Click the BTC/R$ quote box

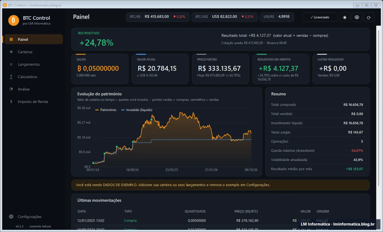point(158,17)
